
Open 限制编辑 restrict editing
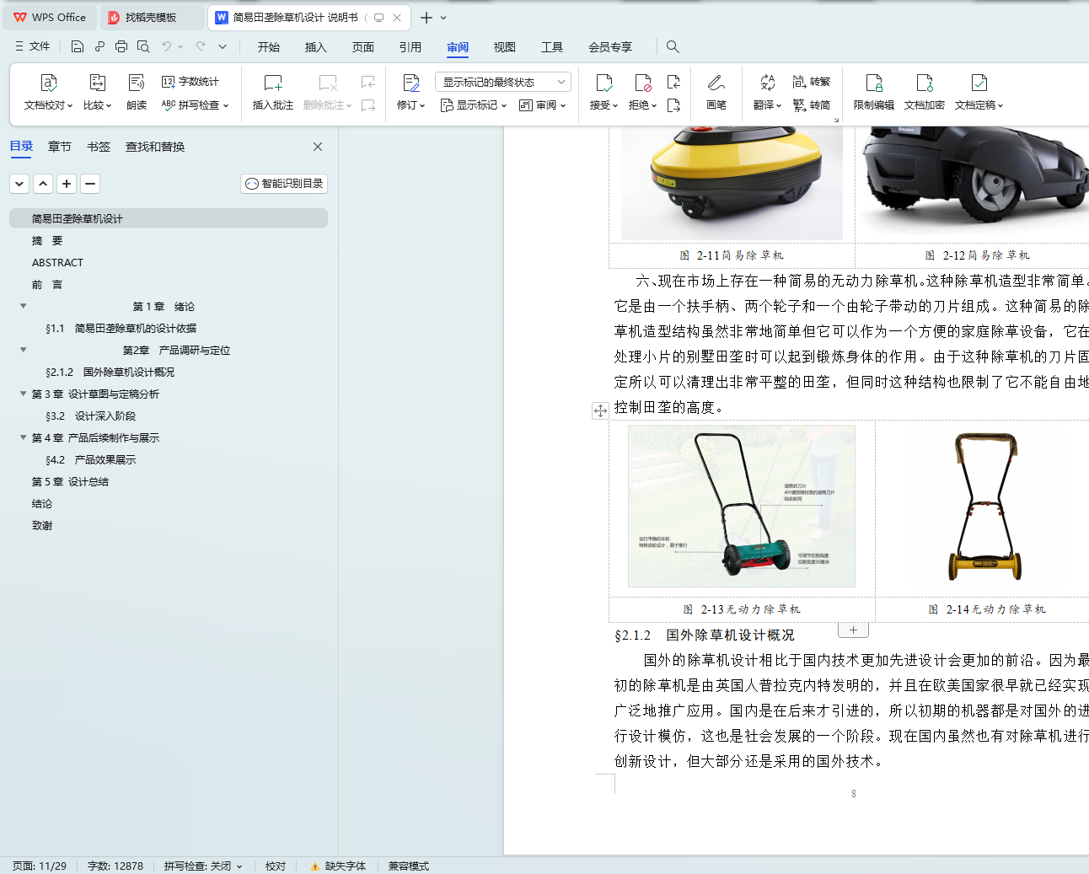point(874,92)
